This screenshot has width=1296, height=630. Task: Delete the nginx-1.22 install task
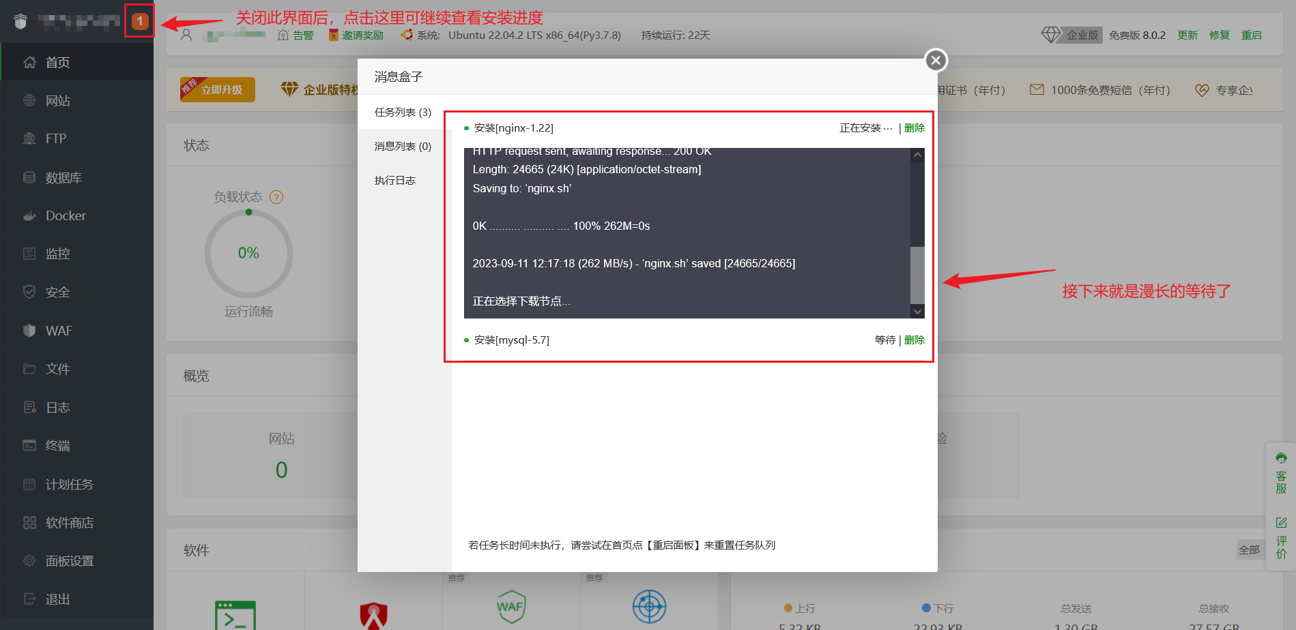coord(915,127)
